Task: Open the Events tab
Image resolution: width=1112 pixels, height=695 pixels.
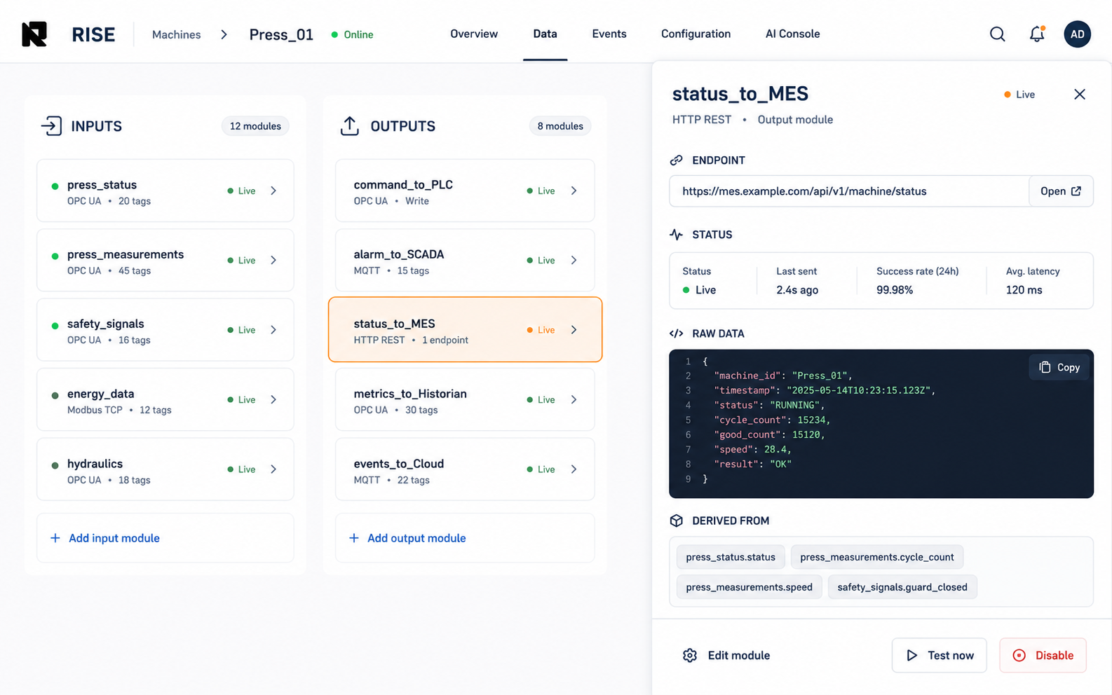Action: tap(609, 34)
